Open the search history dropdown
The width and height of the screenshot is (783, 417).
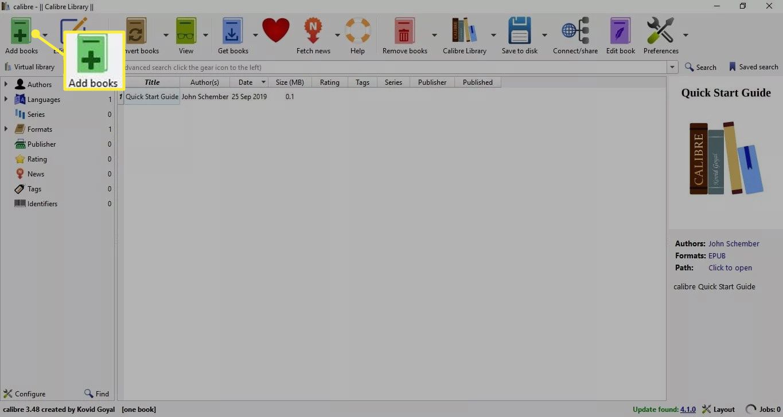click(673, 67)
